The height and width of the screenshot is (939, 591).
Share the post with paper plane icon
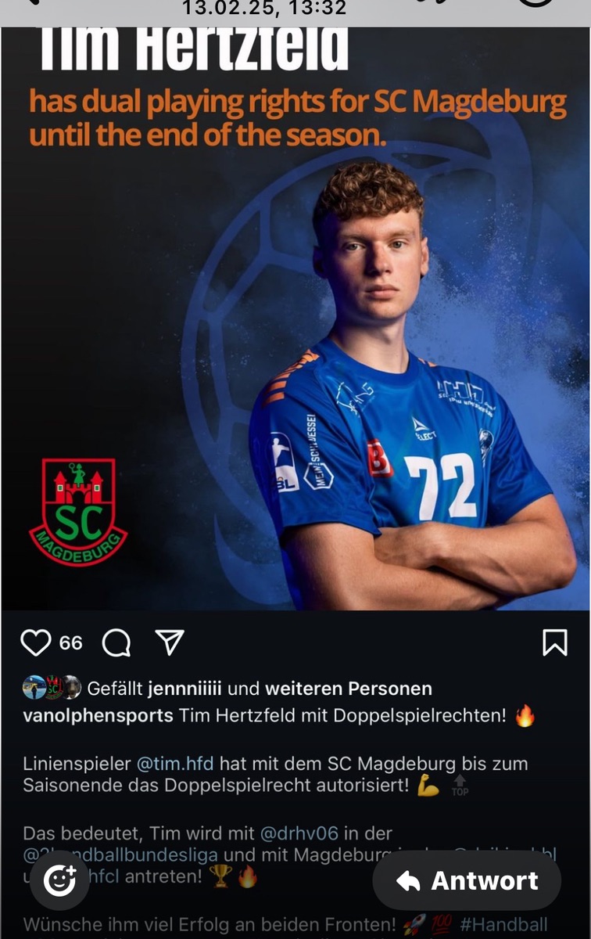click(170, 642)
